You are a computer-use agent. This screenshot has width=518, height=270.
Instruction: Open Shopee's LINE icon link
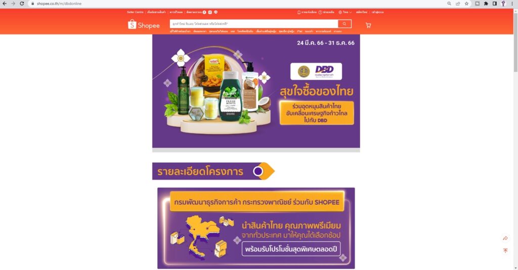215,12
